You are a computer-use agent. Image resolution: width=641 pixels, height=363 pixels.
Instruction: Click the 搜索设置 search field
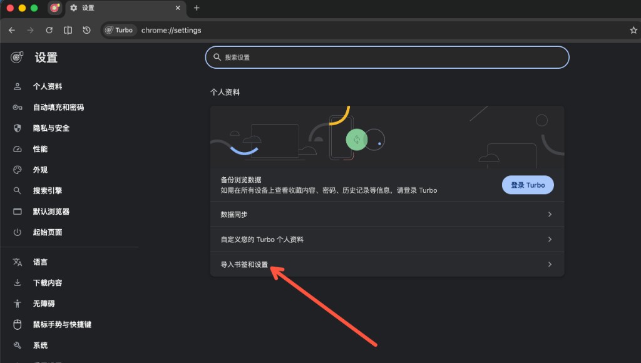pyautogui.click(x=387, y=57)
